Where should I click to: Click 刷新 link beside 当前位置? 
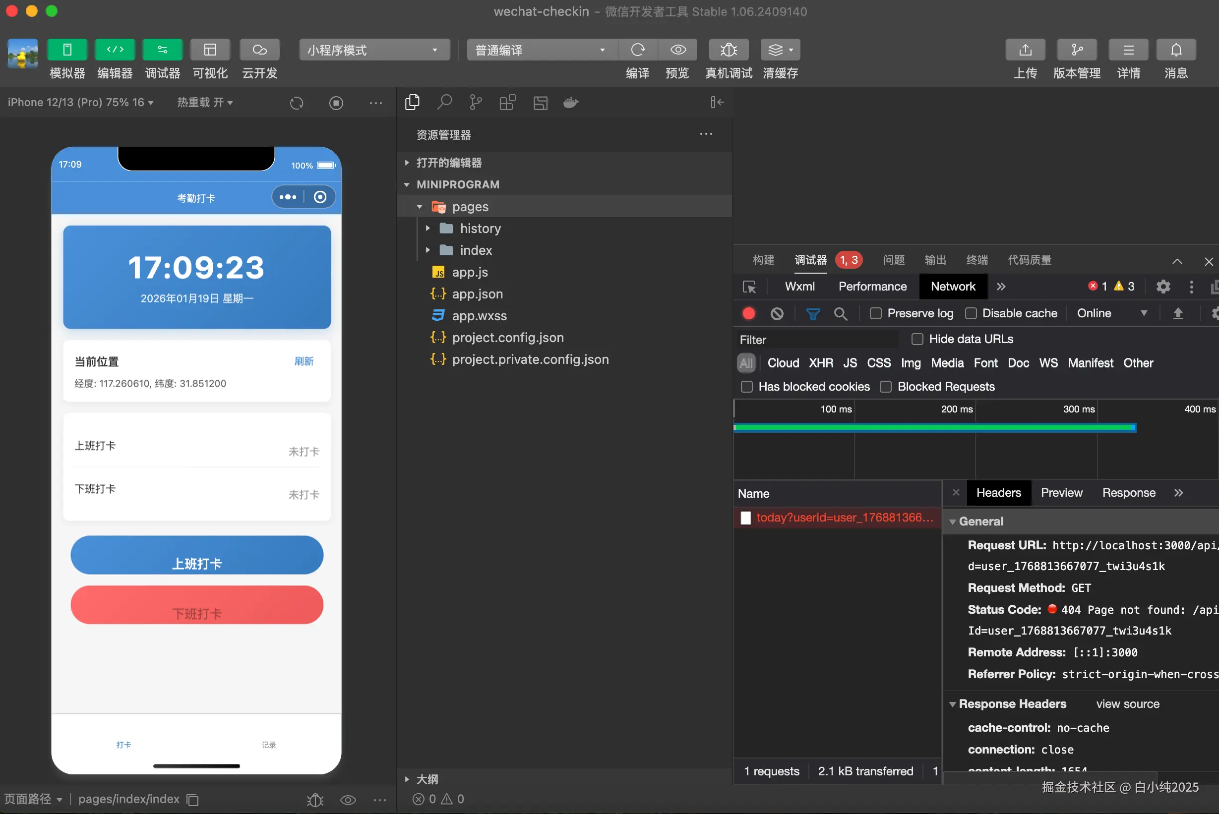click(304, 361)
